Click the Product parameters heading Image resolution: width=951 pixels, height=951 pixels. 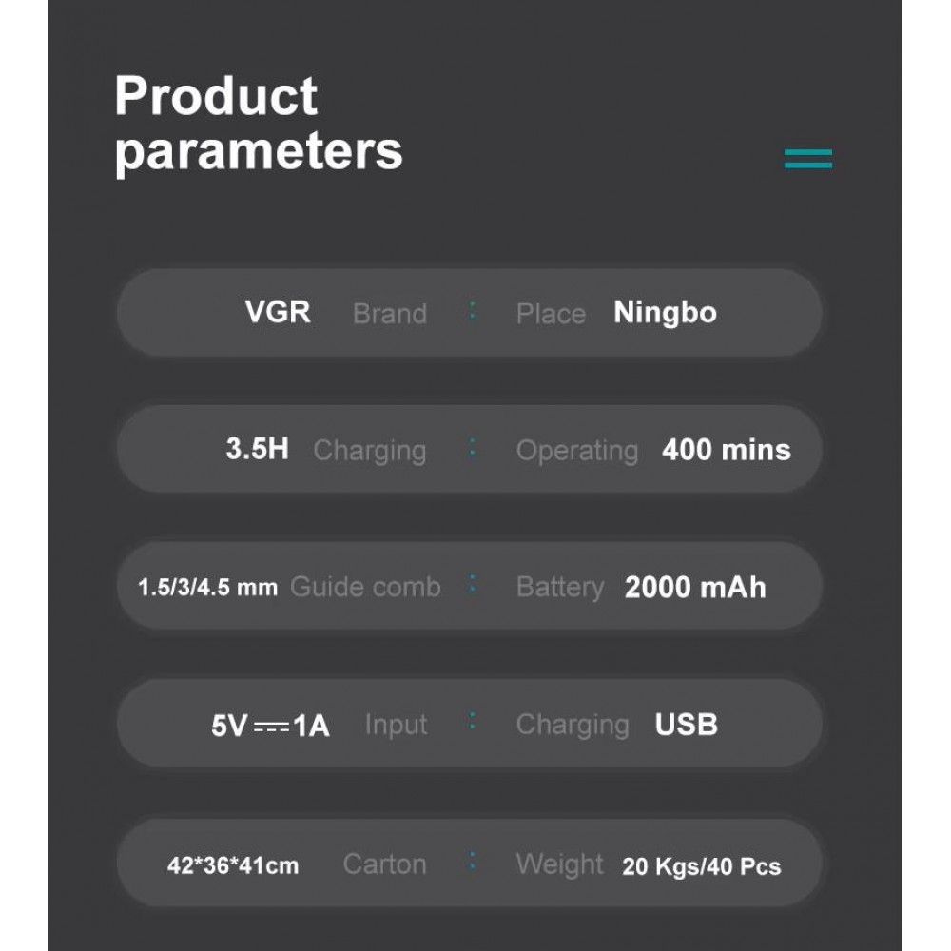258,124
